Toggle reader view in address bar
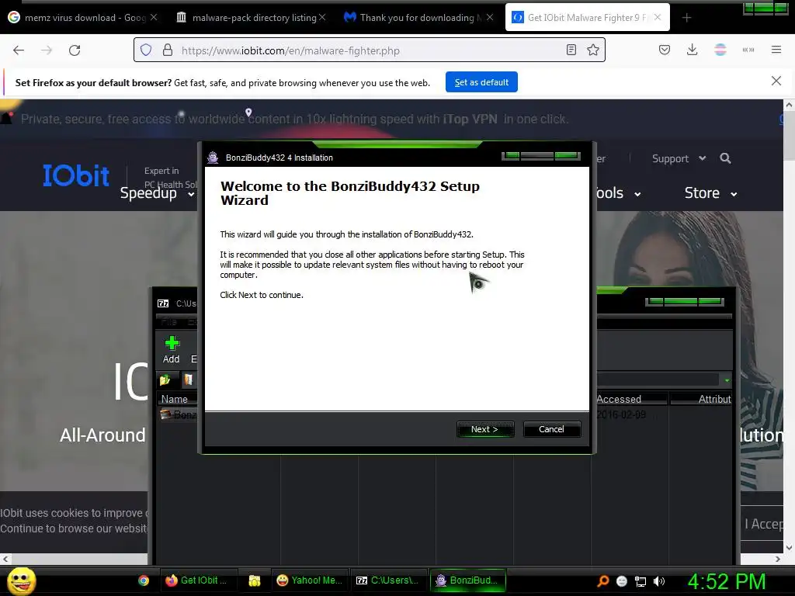This screenshot has width=795, height=596. point(571,50)
